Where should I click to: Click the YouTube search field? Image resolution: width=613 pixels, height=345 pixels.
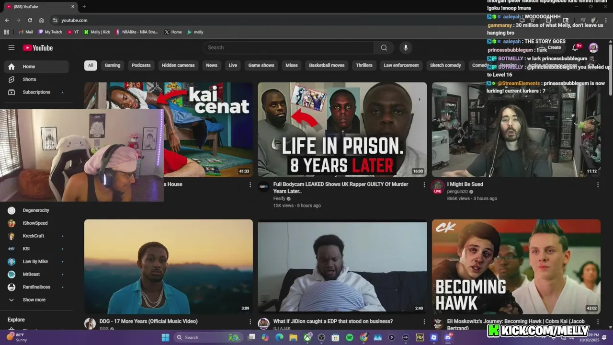[289, 47]
